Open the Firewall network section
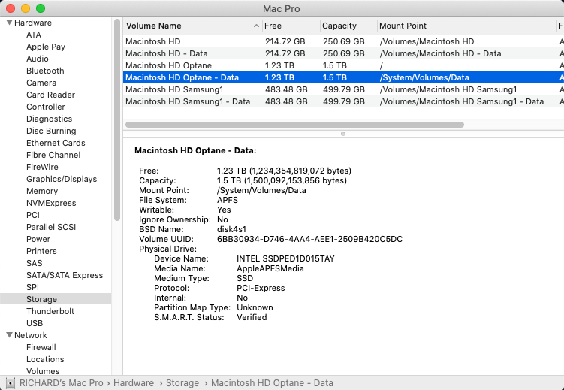The height and width of the screenshot is (390, 564). pos(41,347)
